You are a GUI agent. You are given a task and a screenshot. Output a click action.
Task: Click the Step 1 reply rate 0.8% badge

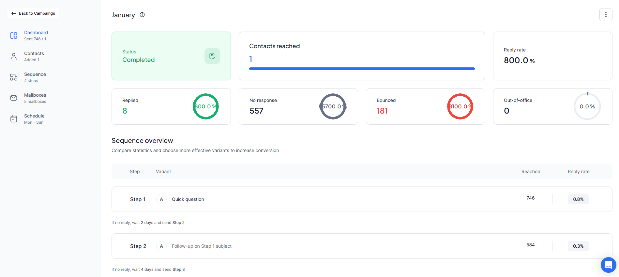578,199
